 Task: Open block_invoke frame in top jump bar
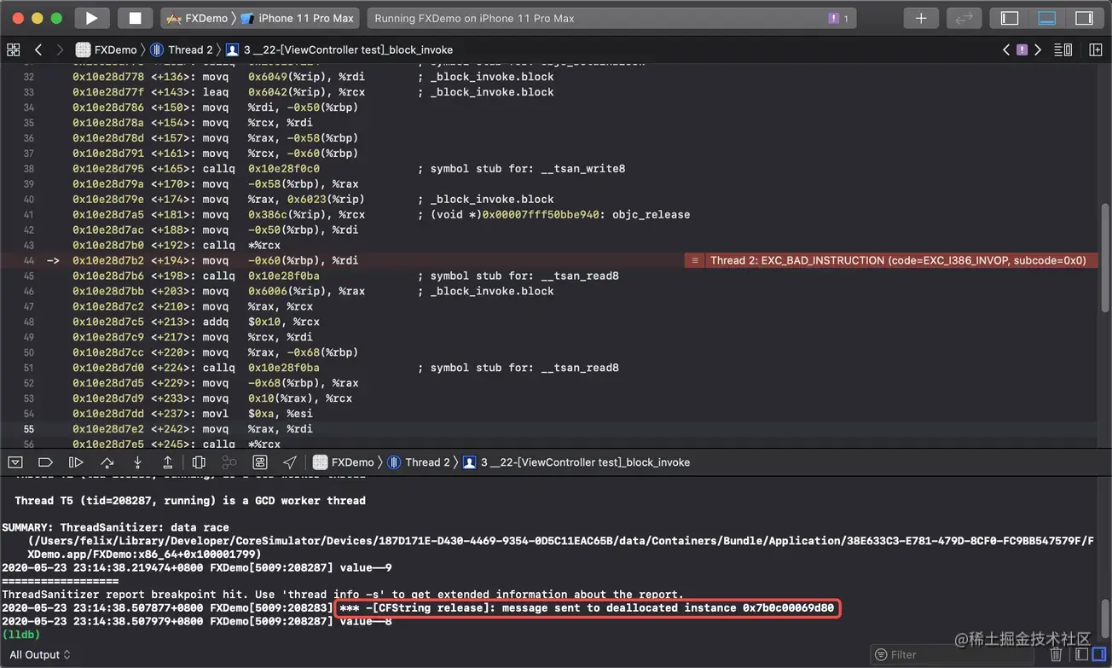point(339,49)
